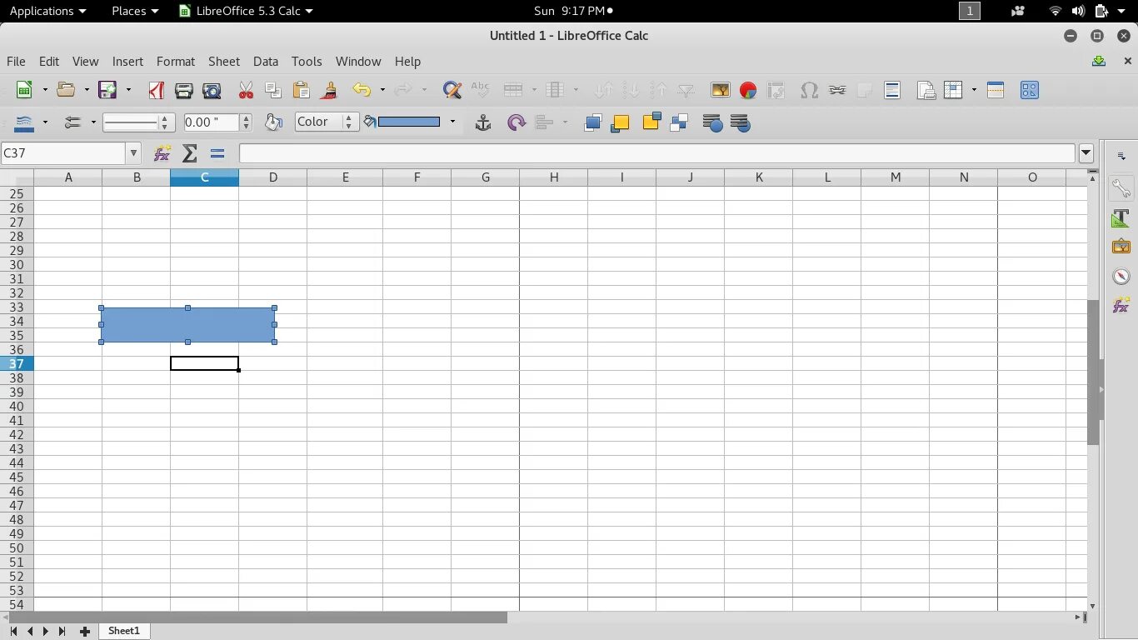Expand the fill color dropdown arrow
Viewport: 1138px width, 640px height.
pos(452,122)
